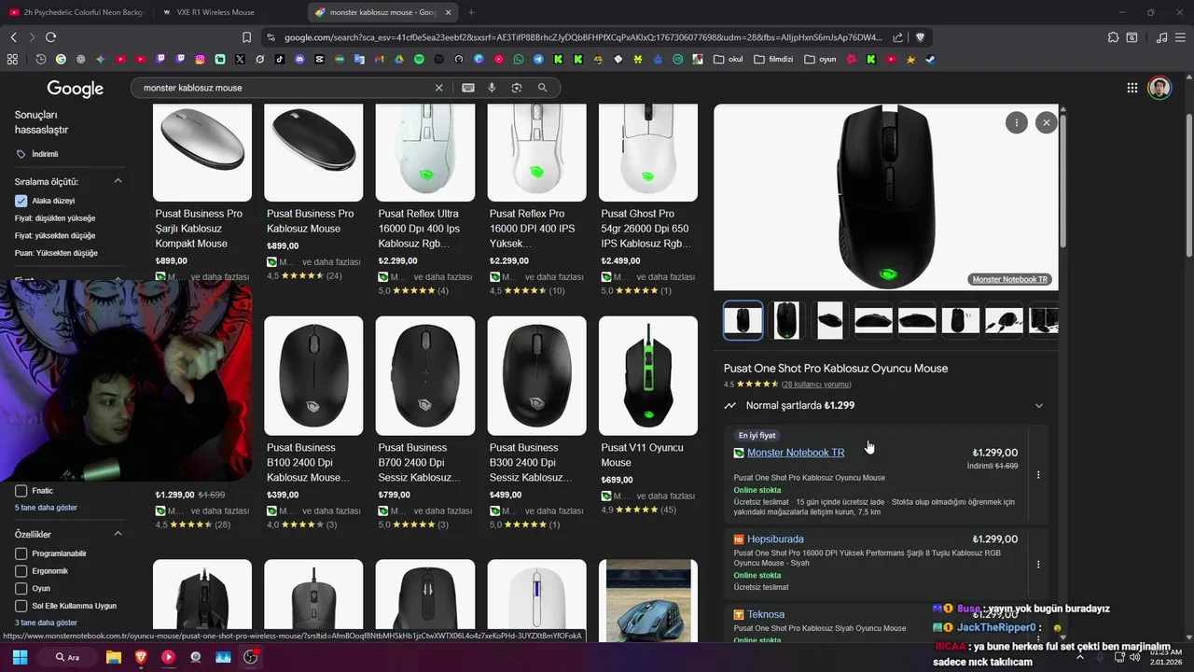This screenshot has width=1194, height=672.
Task: Select the second product image thumbnail
Action: [786, 320]
